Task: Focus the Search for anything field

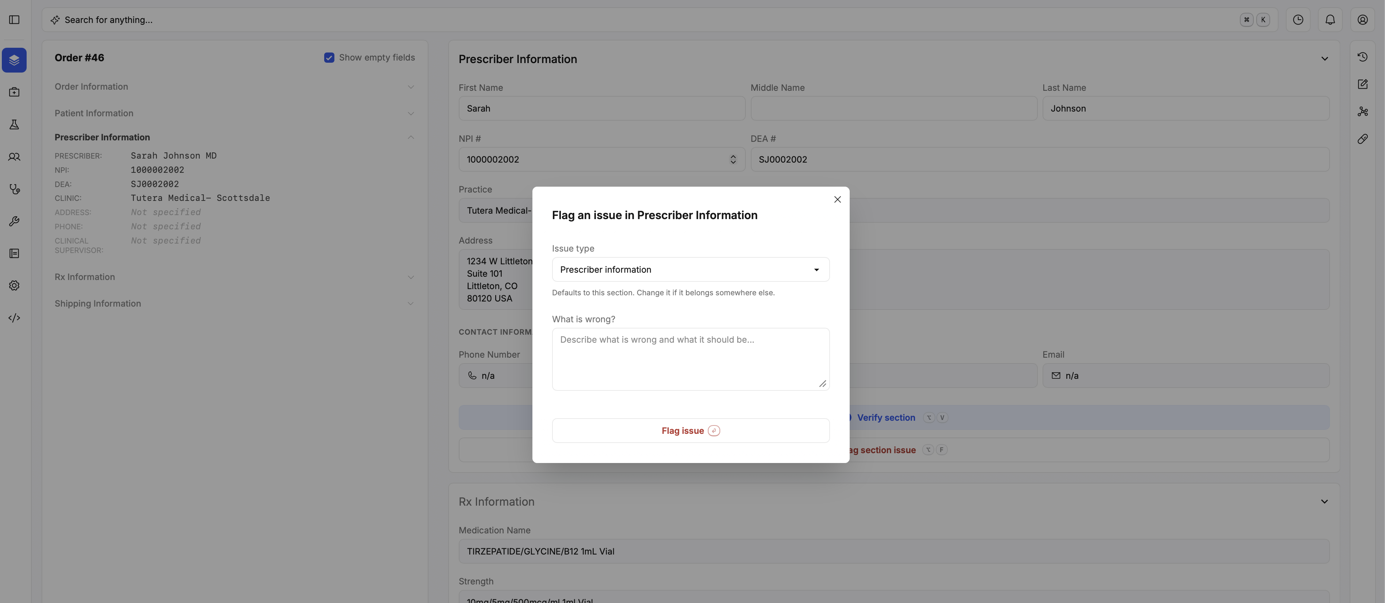Action: tap(660, 20)
